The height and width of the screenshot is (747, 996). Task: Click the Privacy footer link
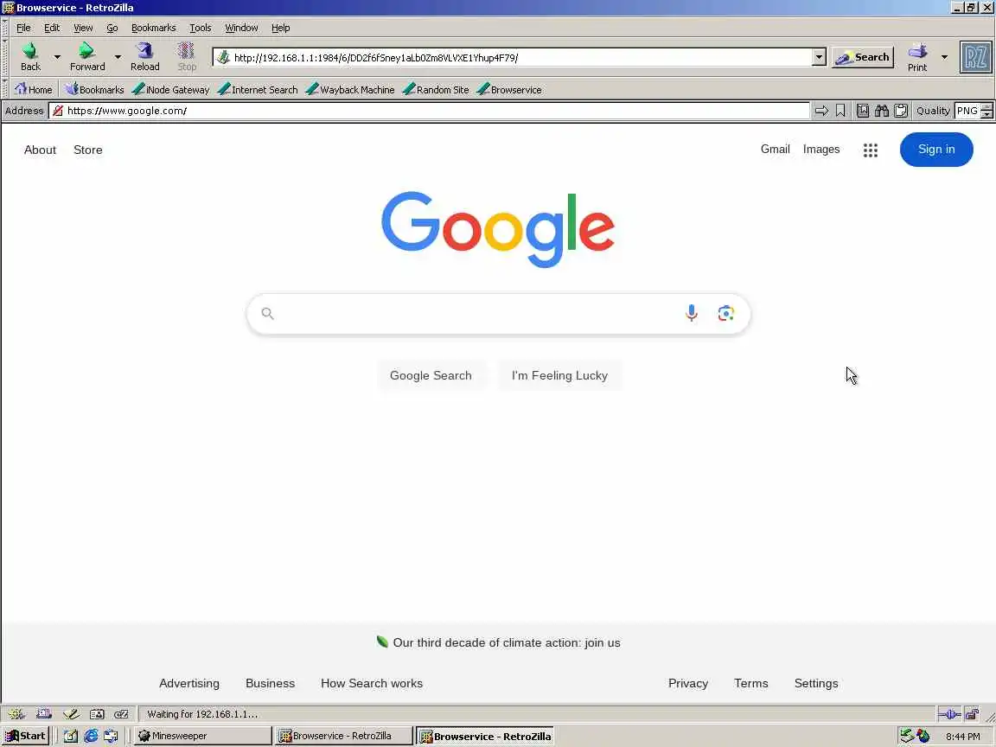click(x=688, y=684)
